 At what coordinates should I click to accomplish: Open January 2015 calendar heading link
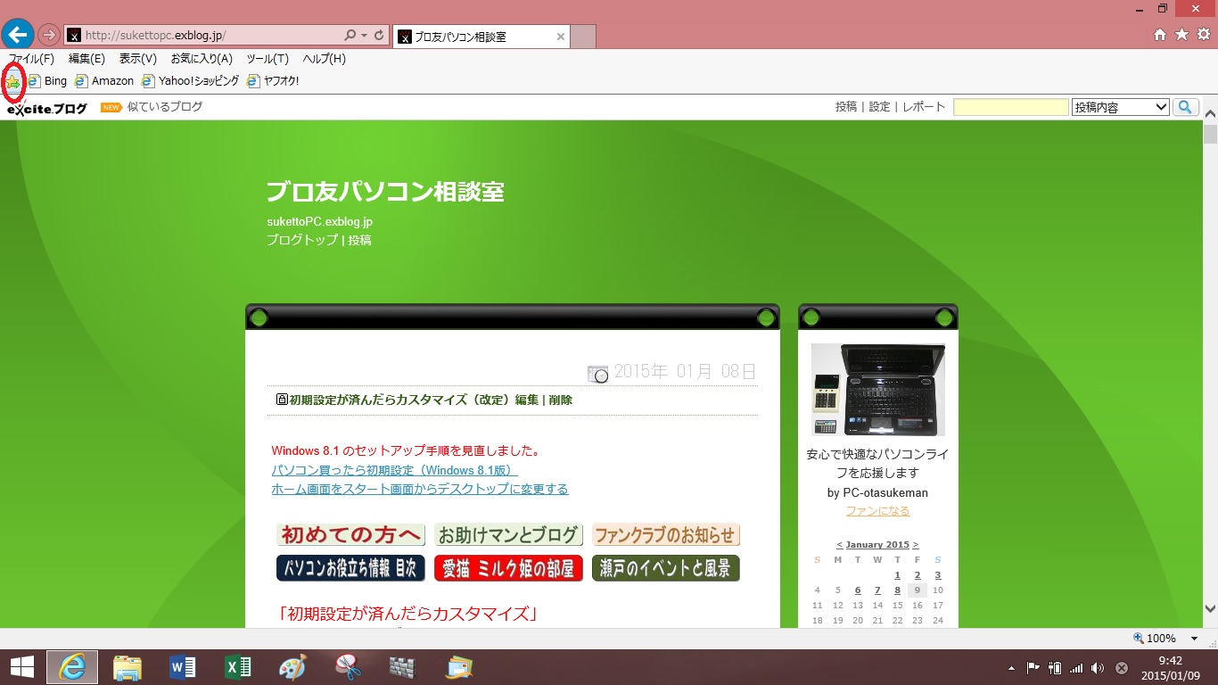tap(877, 545)
